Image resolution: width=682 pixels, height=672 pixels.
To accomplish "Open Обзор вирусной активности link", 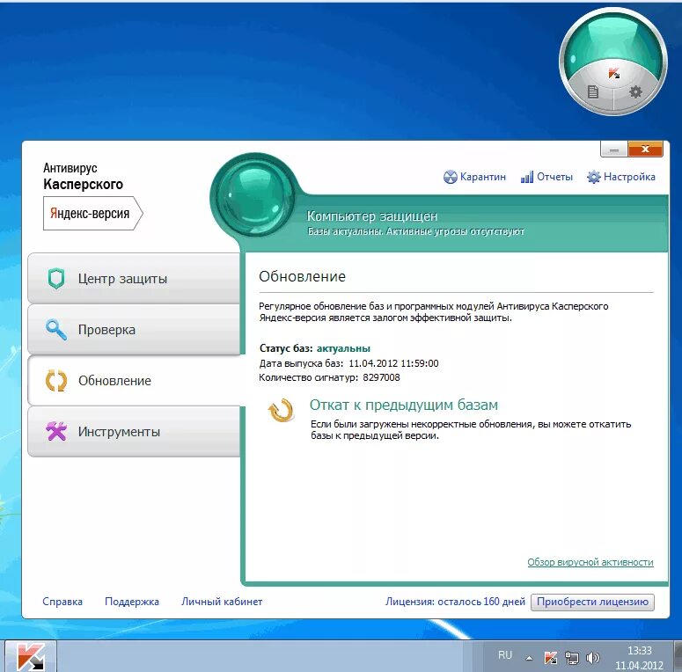I will pos(590,562).
